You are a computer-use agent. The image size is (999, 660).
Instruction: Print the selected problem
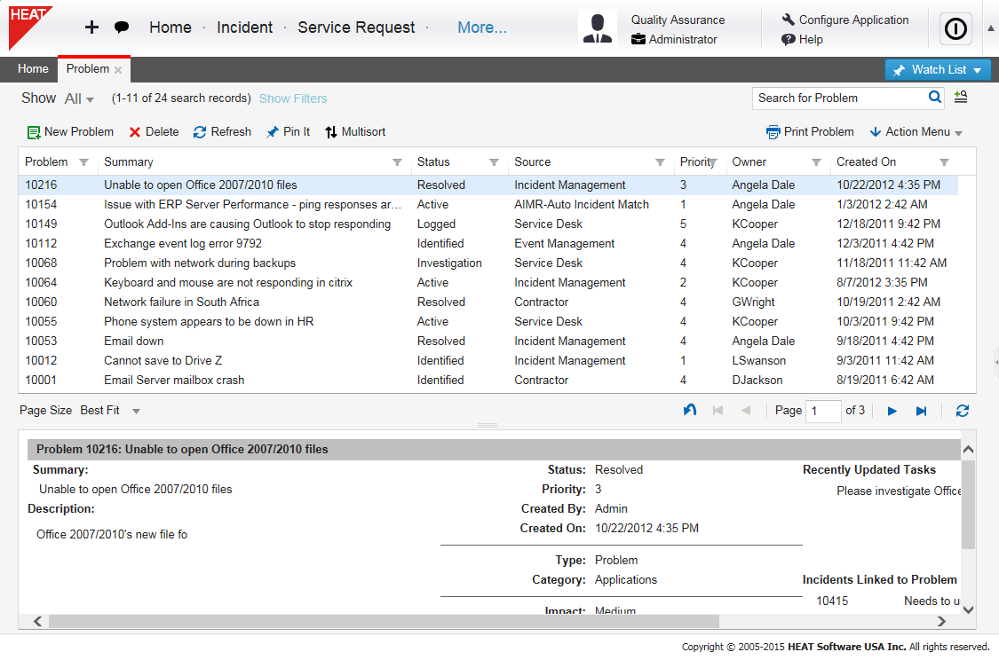coord(810,131)
